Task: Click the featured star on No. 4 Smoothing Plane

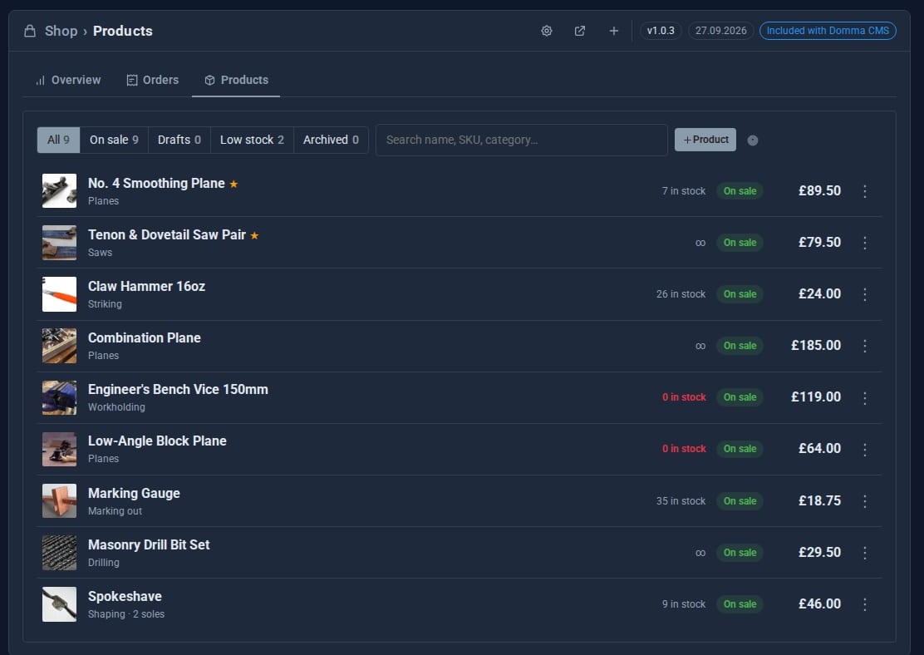Action: click(x=233, y=184)
